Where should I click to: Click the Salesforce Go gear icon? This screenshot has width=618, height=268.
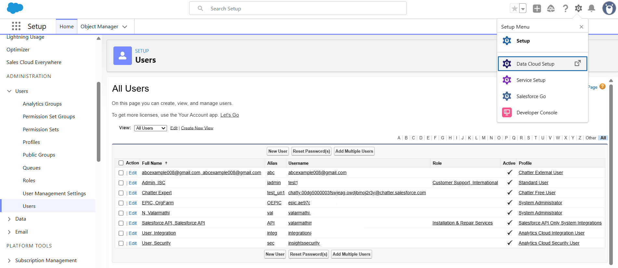(x=507, y=96)
